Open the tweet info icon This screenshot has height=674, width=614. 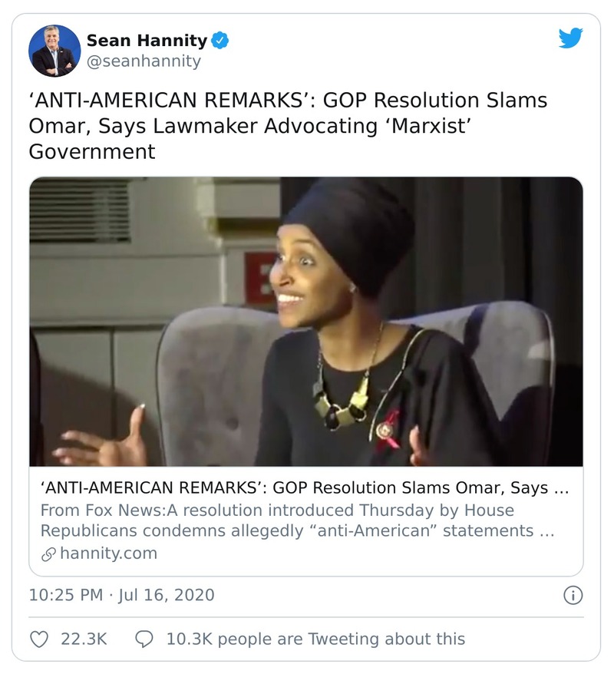tap(573, 595)
